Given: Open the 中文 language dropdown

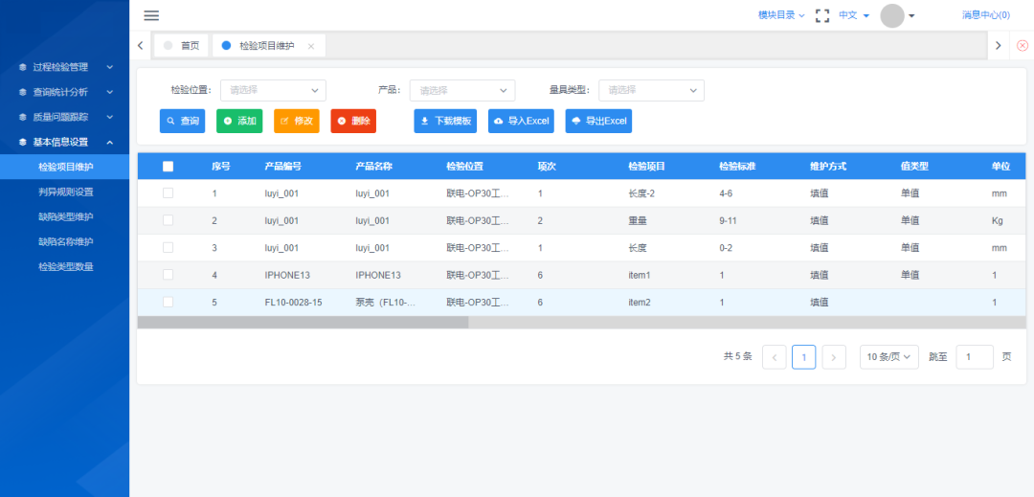Looking at the screenshot, I should (854, 15).
